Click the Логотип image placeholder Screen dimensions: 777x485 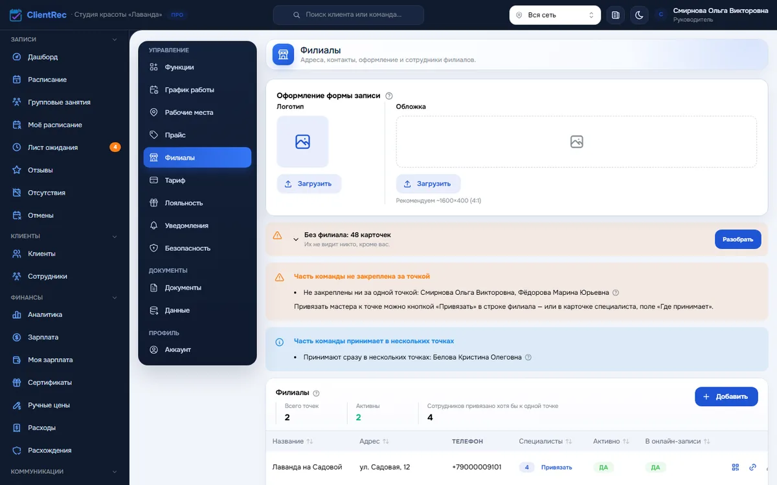pyautogui.click(x=302, y=142)
